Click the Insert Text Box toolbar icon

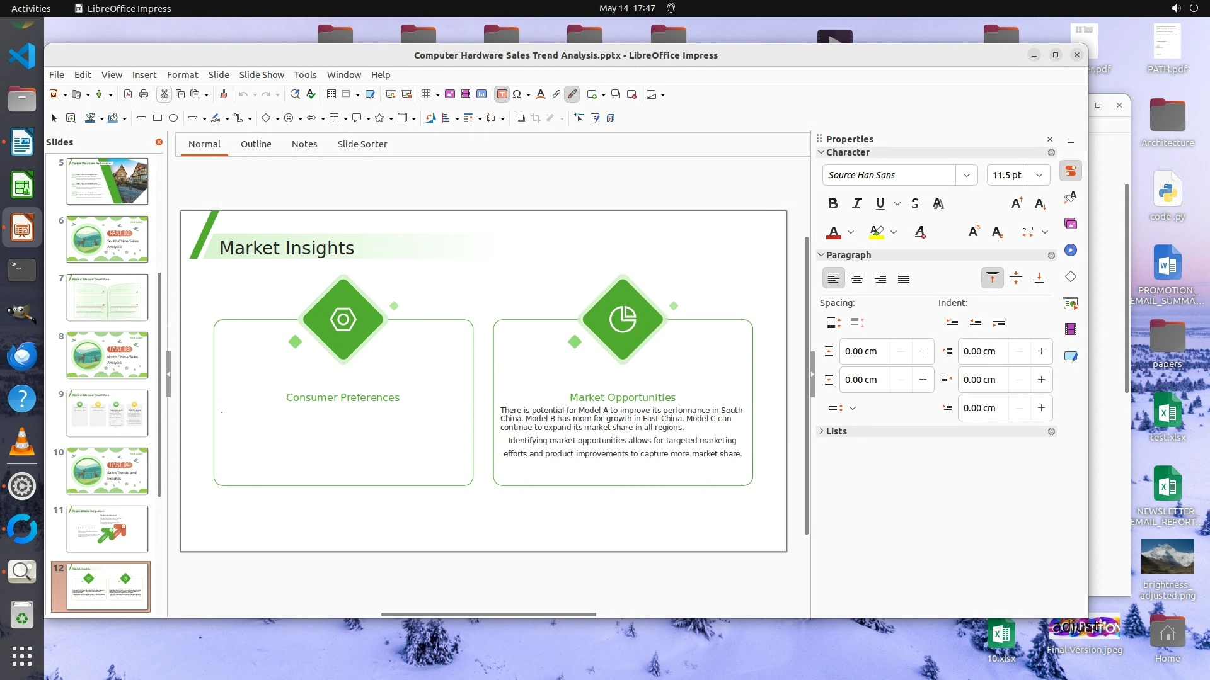(502, 94)
